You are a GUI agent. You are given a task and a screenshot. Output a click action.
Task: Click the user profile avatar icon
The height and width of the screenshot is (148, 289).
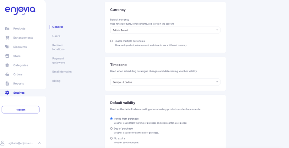point(3,143)
